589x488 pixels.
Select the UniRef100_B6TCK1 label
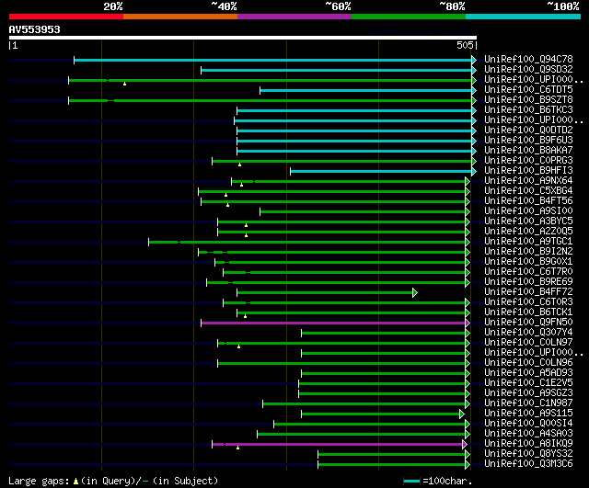(528, 312)
